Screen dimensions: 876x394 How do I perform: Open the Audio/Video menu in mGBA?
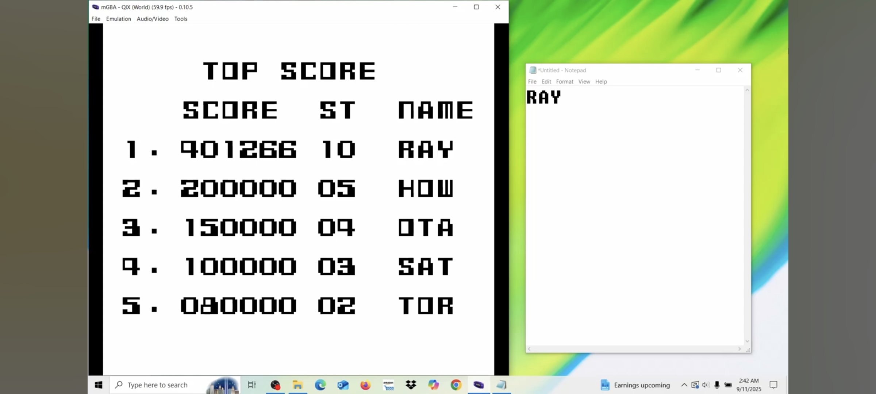click(x=153, y=19)
